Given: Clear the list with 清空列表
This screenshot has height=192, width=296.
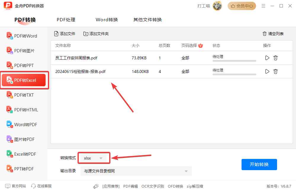Looking at the screenshot, I should click(x=273, y=34).
